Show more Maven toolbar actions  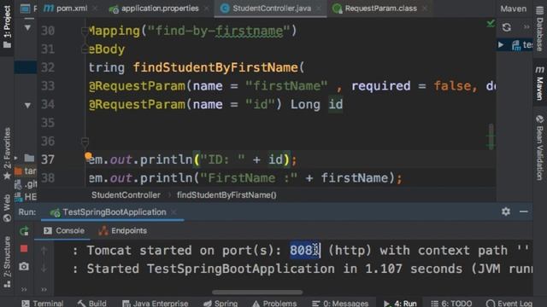point(526,26)
